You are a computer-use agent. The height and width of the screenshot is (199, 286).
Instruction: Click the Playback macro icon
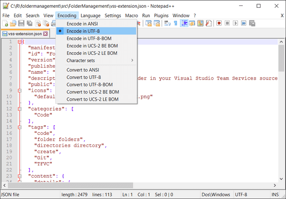tap(236, 23)
